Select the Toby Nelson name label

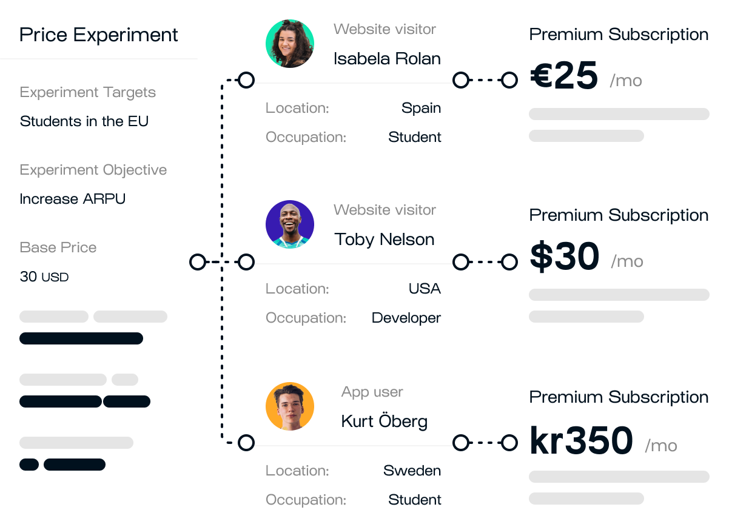point(385,239)
